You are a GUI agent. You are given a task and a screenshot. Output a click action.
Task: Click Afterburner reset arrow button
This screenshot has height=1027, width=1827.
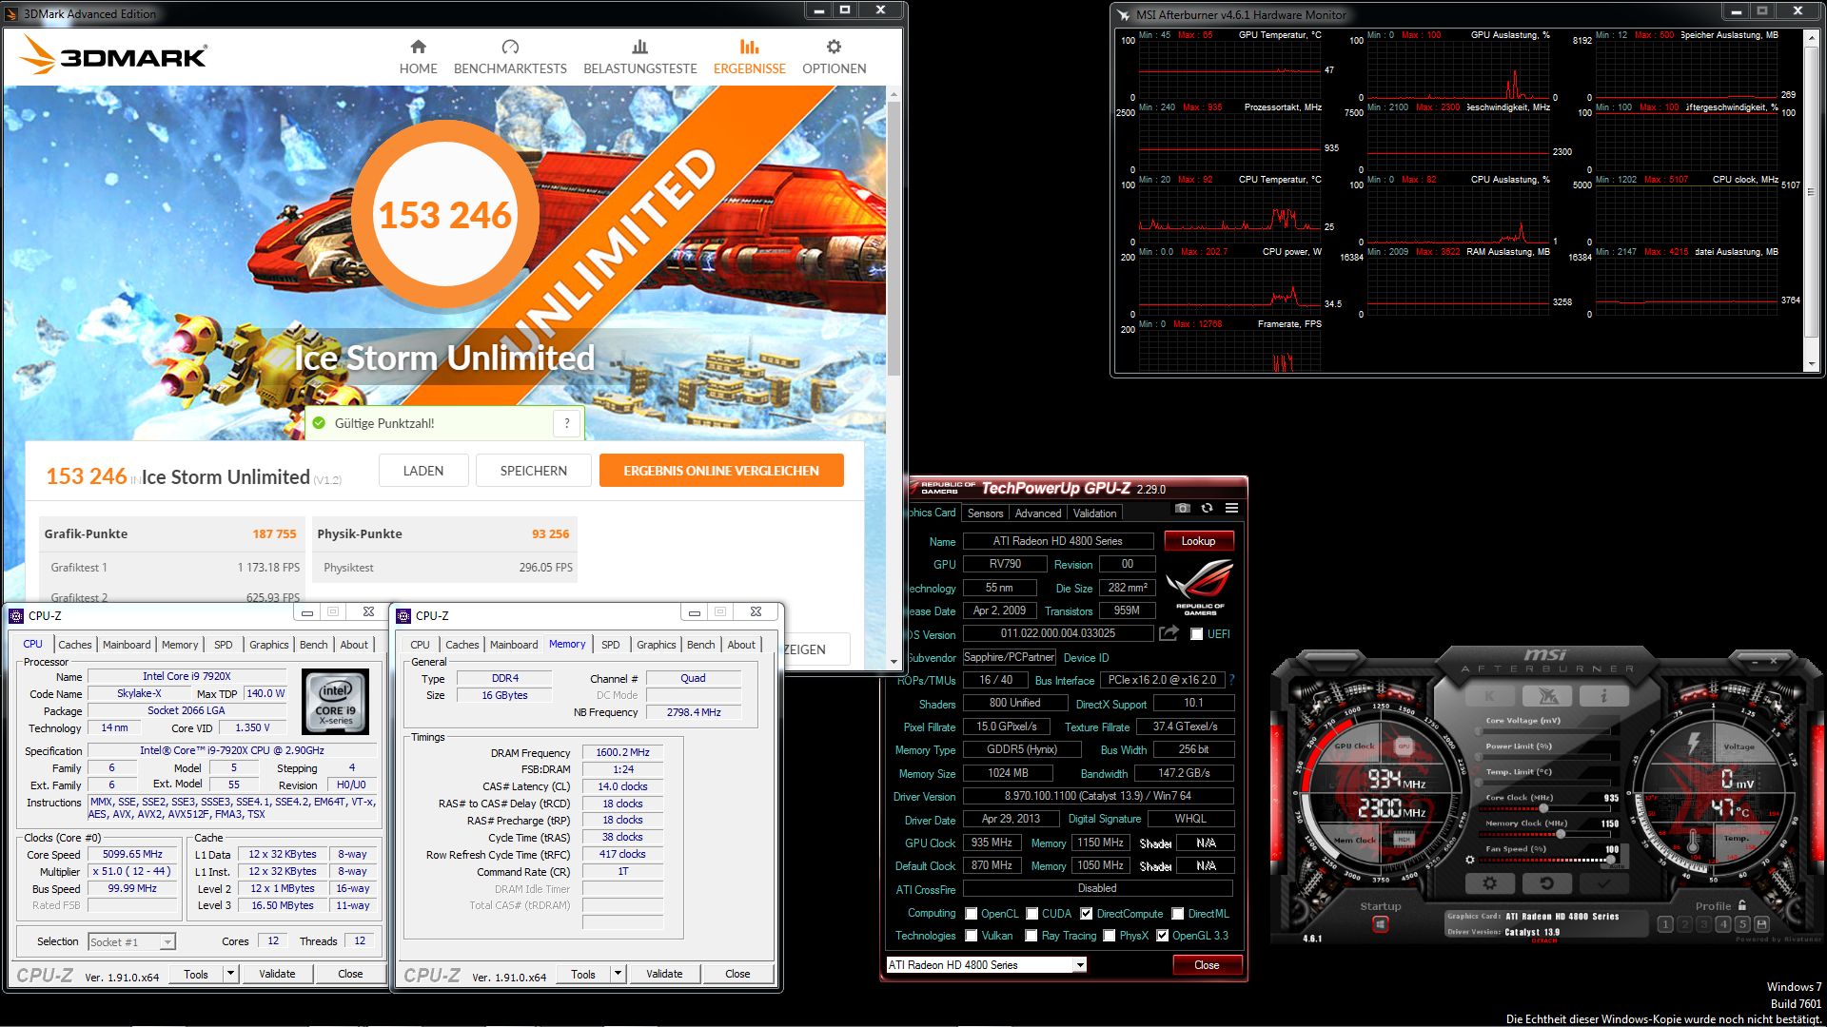(x=1546, y=883)
